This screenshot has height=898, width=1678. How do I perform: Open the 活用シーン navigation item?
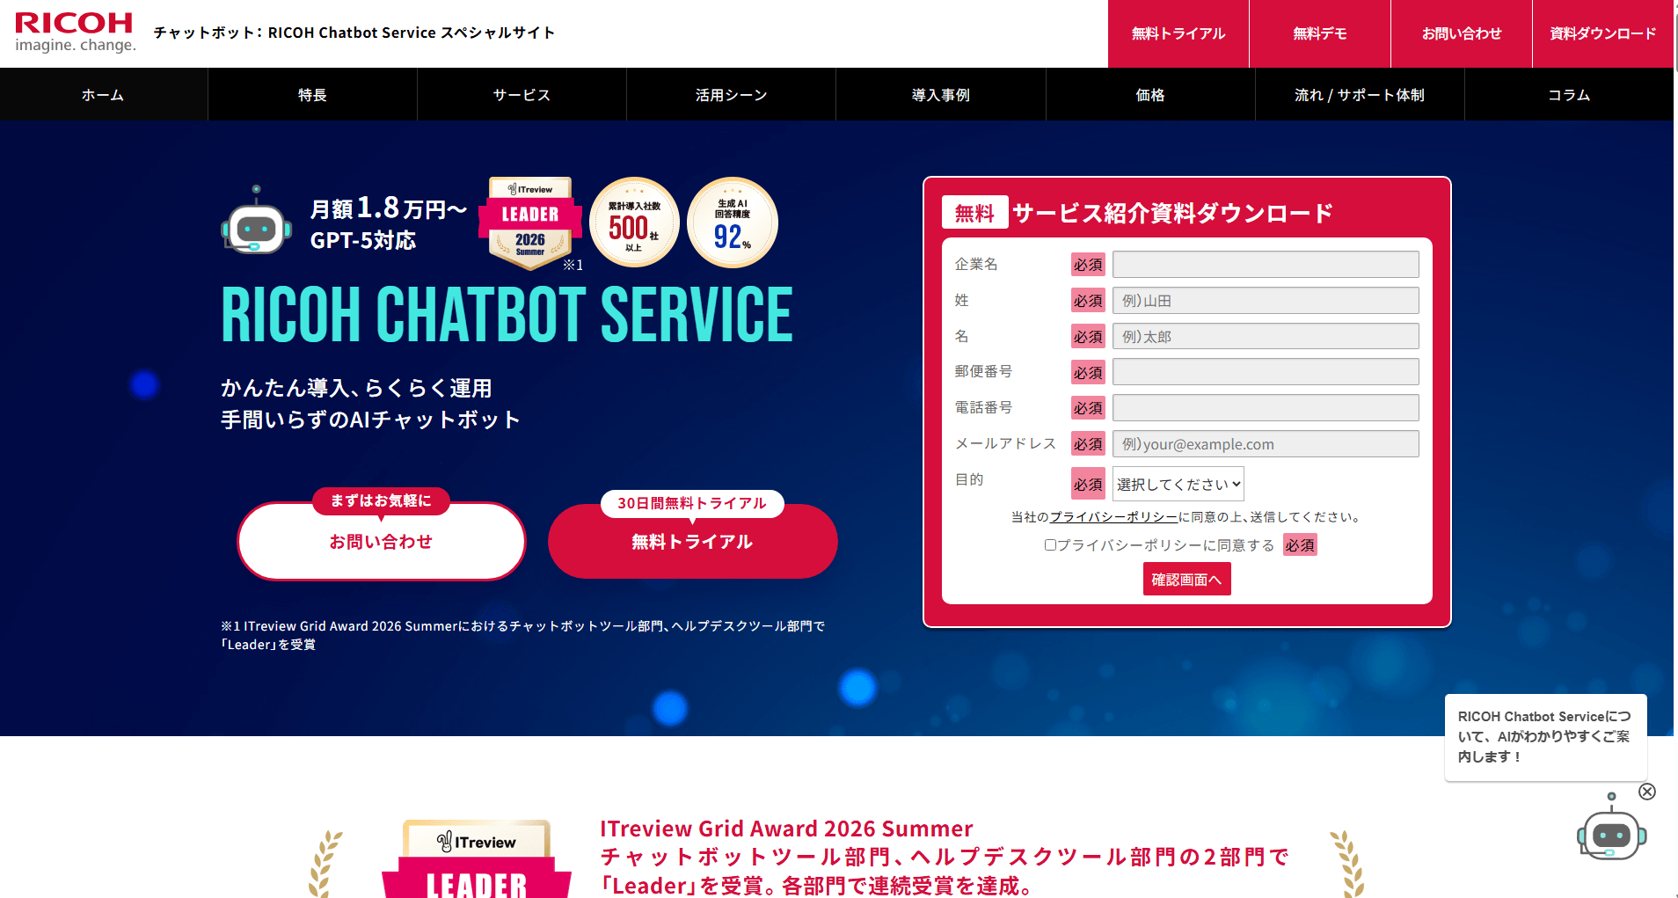(x=731, y=94)
